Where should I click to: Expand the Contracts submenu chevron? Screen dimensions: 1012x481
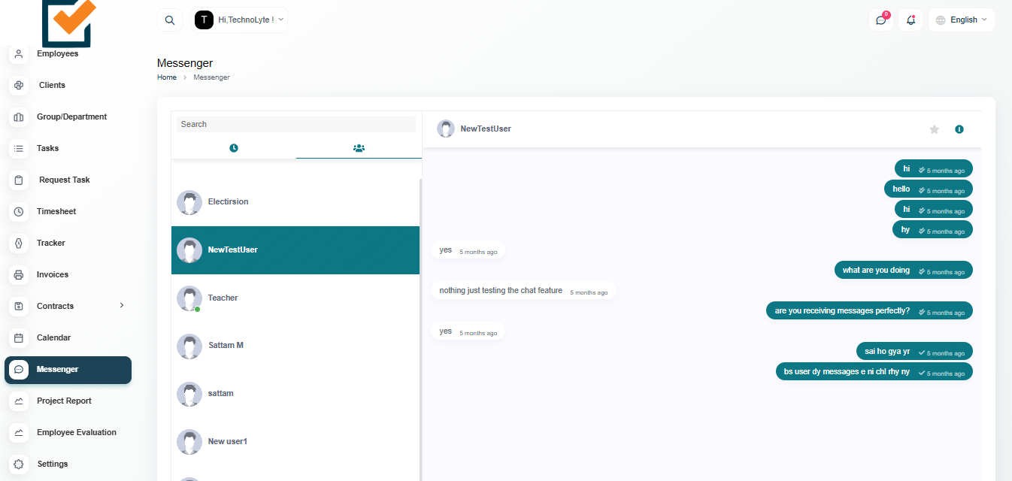pyautogui.click(x=122, y=305)
